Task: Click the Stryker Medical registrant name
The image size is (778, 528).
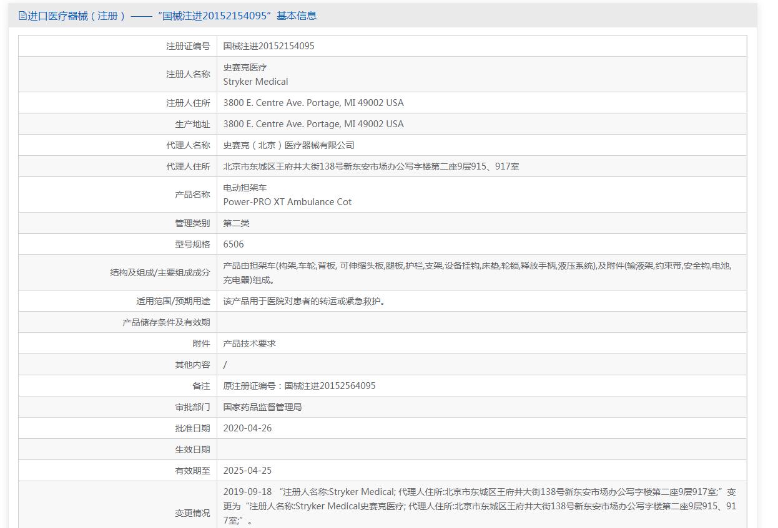Action: click(x=256, y=82)
